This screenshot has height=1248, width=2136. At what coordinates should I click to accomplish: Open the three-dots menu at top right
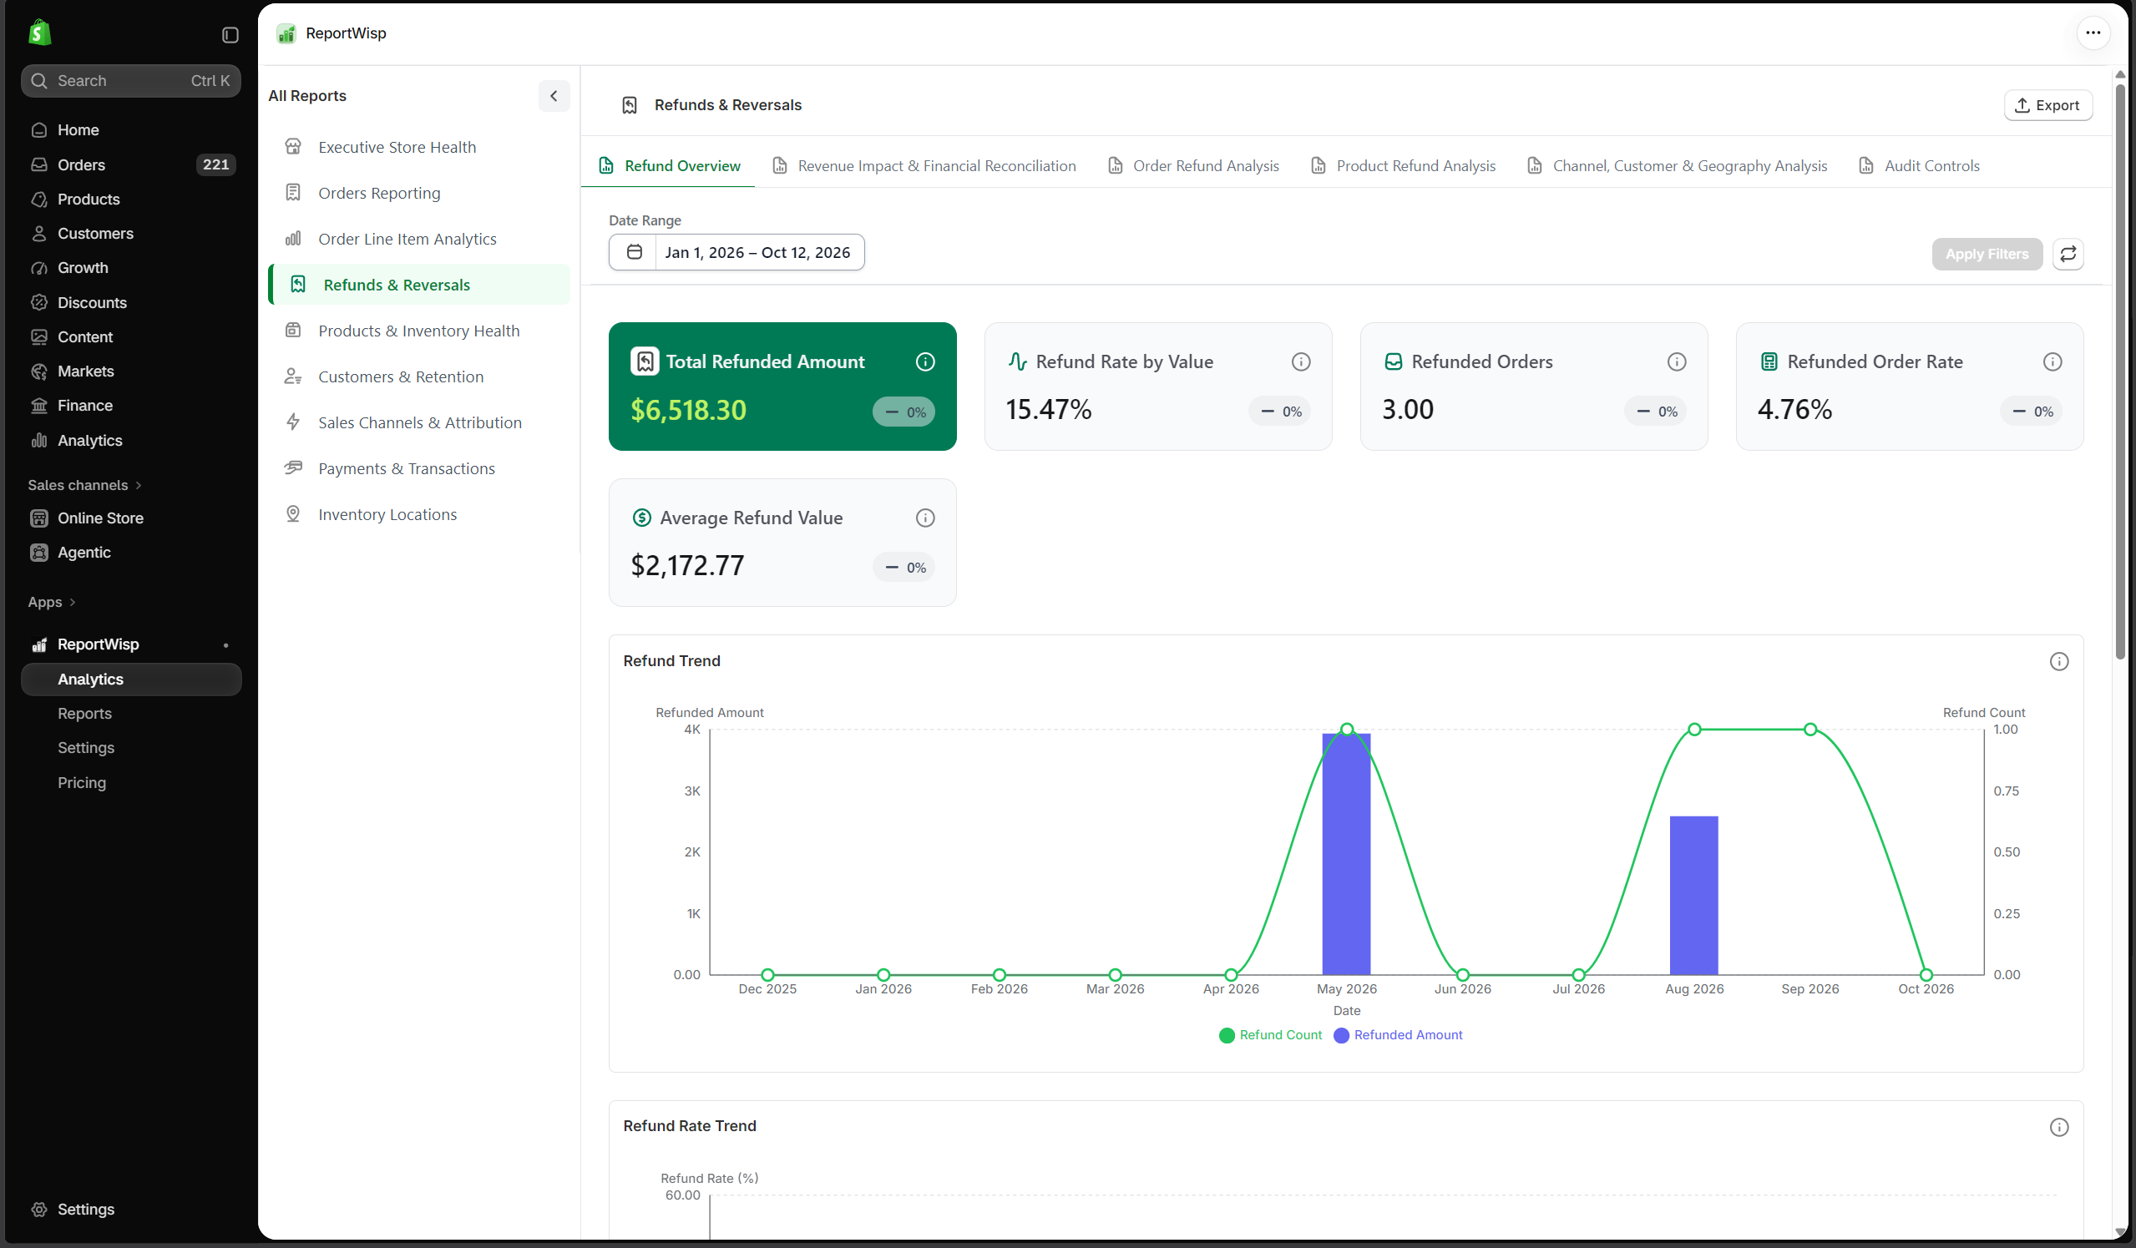pos(2093,33)
